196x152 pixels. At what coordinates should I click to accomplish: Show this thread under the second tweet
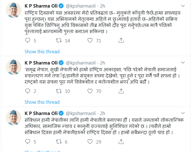[x=42, y=102]
